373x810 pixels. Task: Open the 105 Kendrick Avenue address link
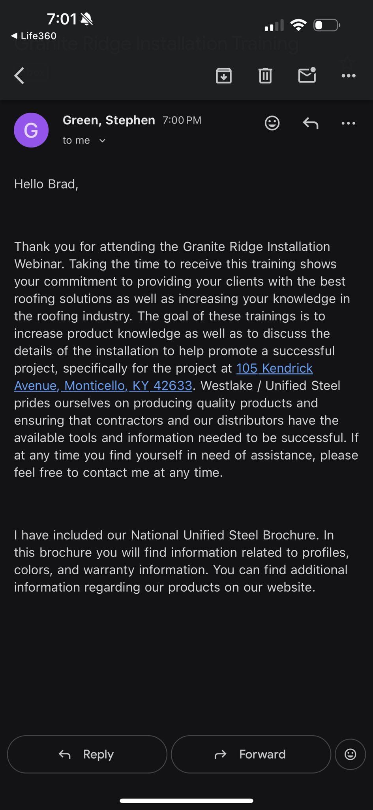[x=274, y=368]
